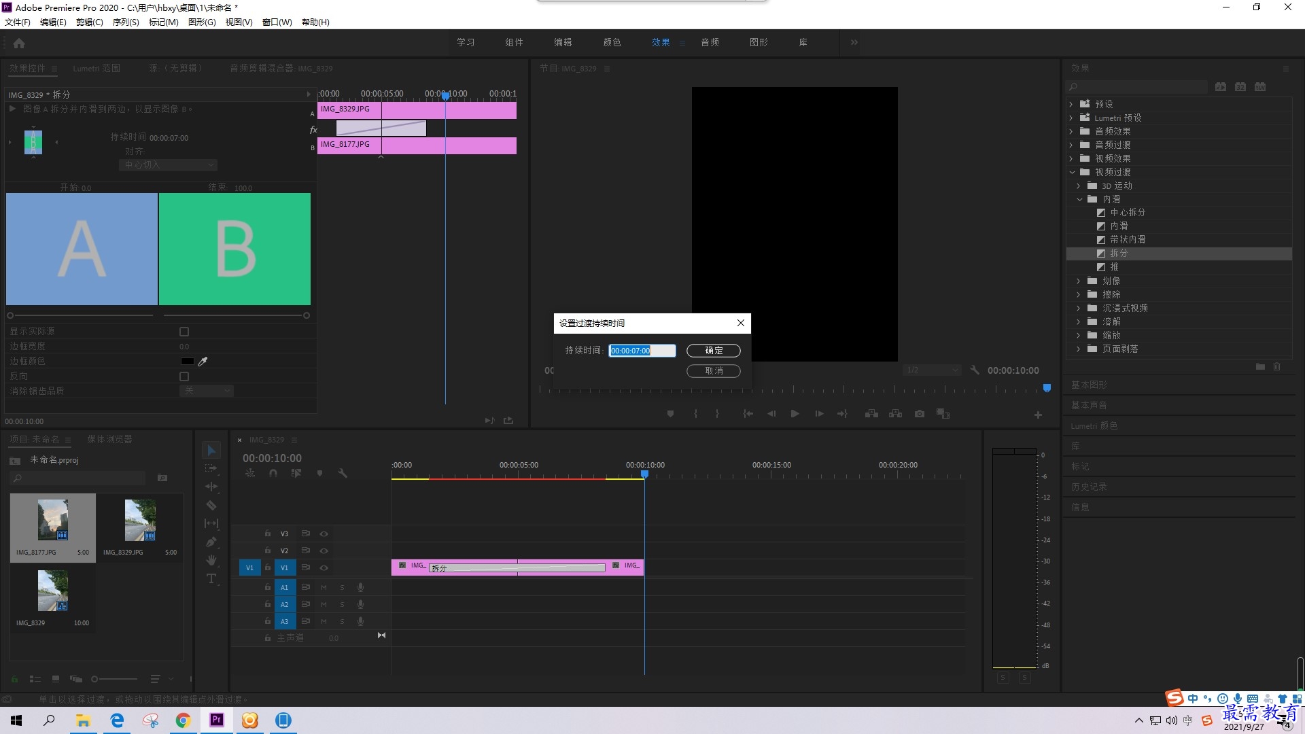1305x734 pixels.
Task: Click the Mark Out bracket icon
Action: coord(717,414)
